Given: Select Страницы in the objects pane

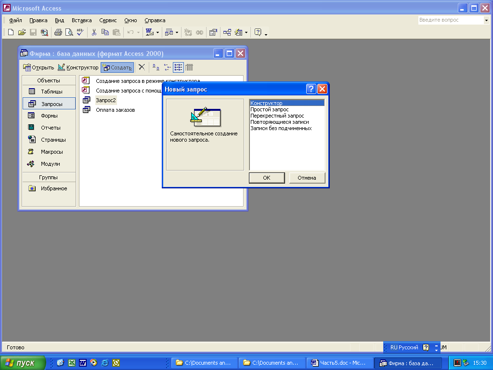Looking at the screenshot, I should tap(49, 140).
